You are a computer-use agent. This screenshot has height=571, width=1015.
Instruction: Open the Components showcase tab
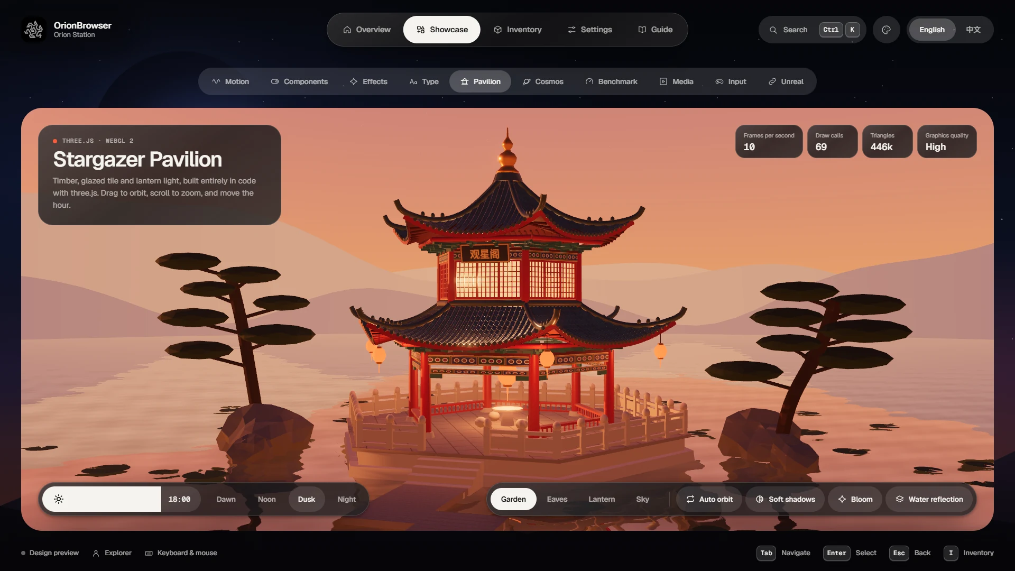(299, 81)
